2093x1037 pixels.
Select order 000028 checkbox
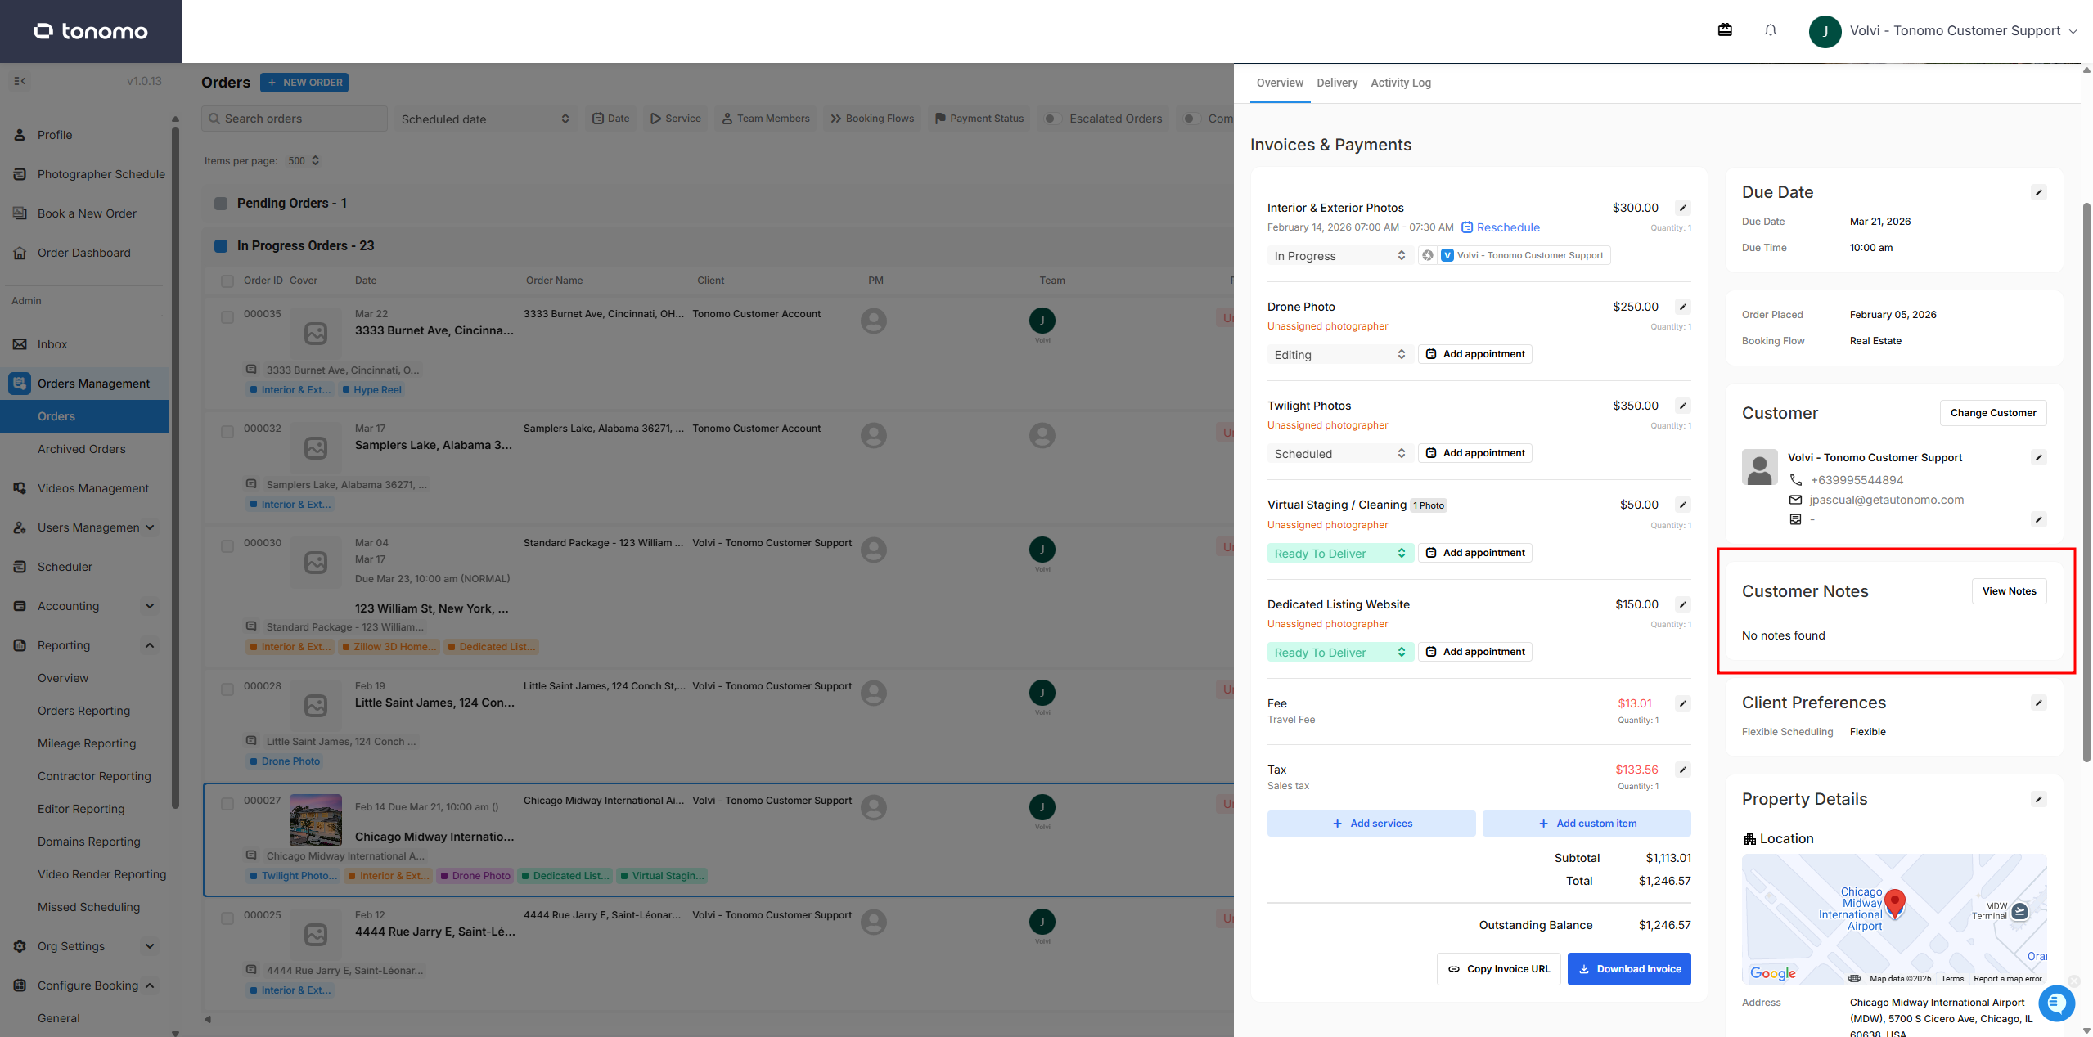click(227, 689)
